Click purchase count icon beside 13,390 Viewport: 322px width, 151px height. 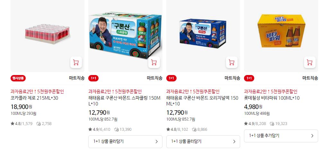click(117, 130)
